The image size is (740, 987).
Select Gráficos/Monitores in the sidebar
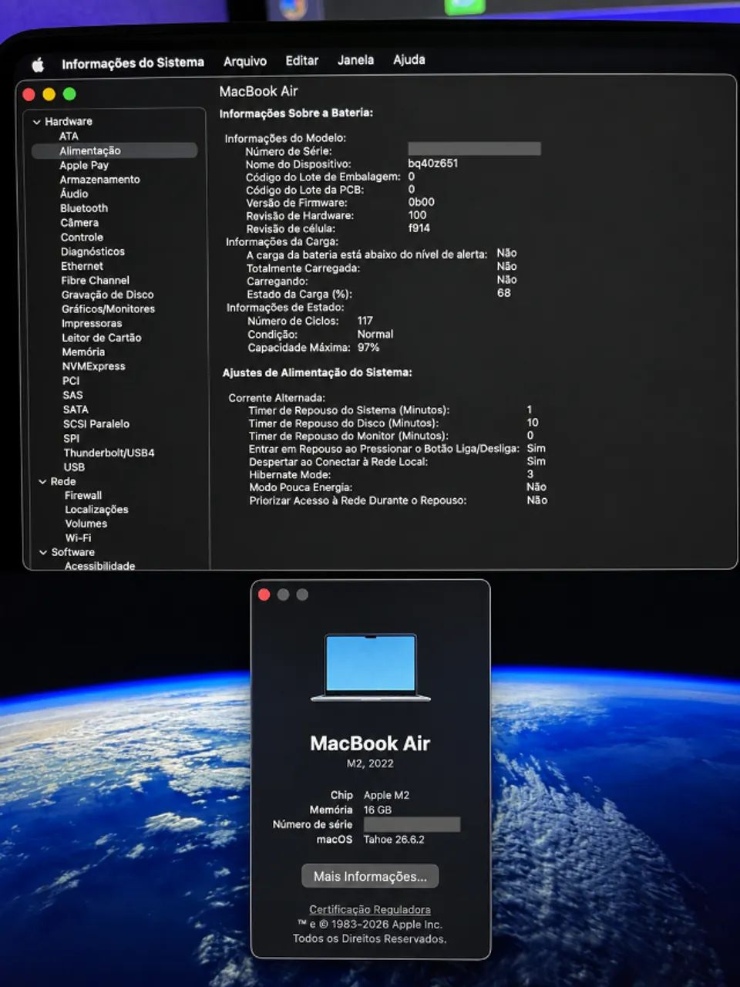(x=108, y=309)
